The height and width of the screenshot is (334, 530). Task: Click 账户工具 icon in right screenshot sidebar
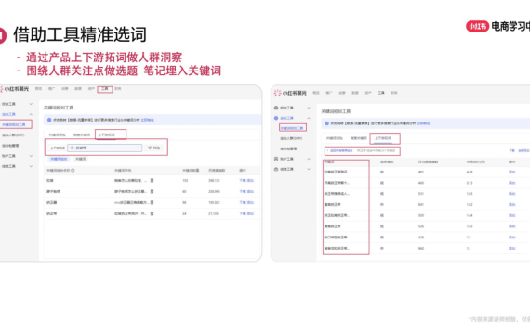click(276, 159)
